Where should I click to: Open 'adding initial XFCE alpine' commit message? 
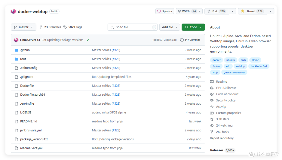click(x=109, y=112)
